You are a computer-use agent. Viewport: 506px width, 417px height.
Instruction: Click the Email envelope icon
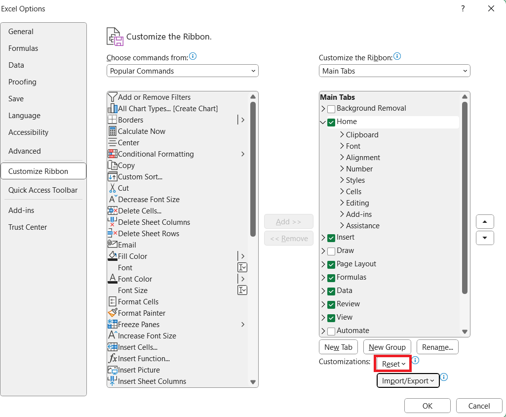pos(112,244)
